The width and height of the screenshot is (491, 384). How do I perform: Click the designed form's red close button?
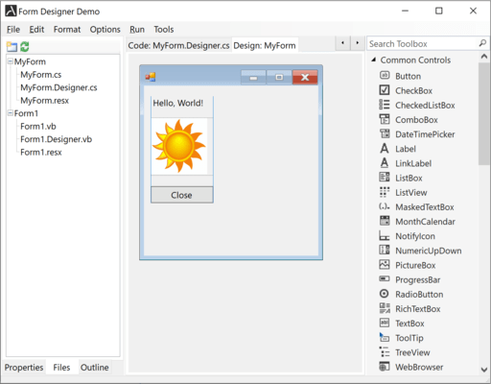click(305, 77)
